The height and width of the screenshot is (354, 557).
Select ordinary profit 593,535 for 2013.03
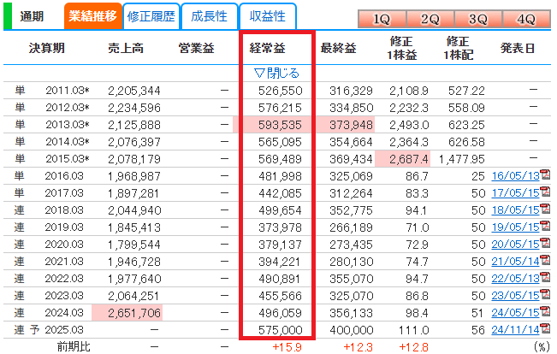point(280,125)
